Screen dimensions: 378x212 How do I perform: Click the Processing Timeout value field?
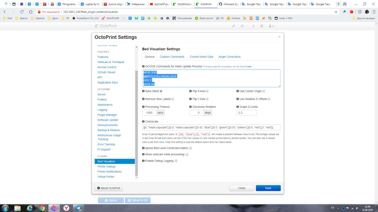[x=149, y=113]
